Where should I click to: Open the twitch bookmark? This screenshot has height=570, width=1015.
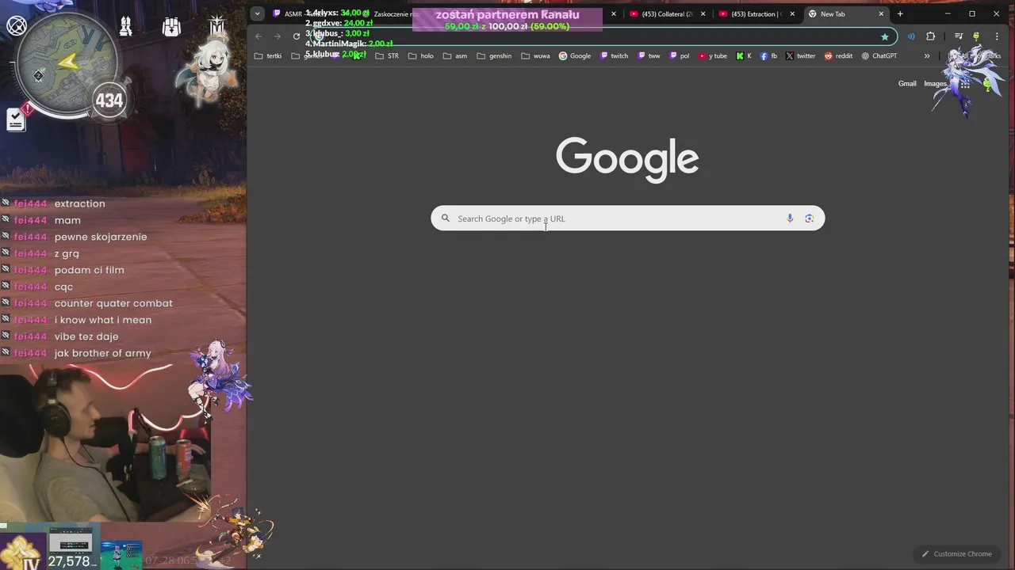615,56
